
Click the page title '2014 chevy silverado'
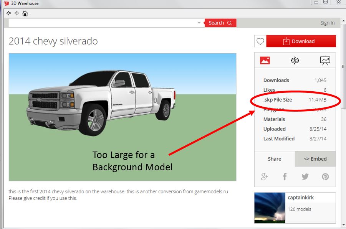click(53, 41)
